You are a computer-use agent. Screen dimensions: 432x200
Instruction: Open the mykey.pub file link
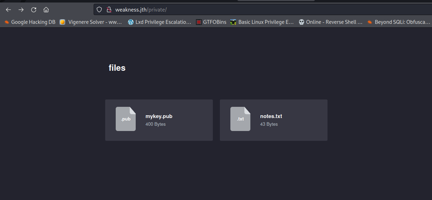click(x=159, y=116)
